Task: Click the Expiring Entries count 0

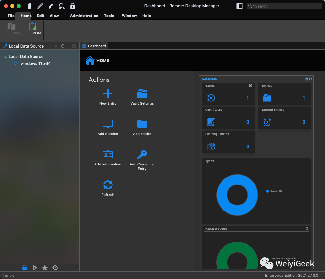Action: tap(248, 146)
